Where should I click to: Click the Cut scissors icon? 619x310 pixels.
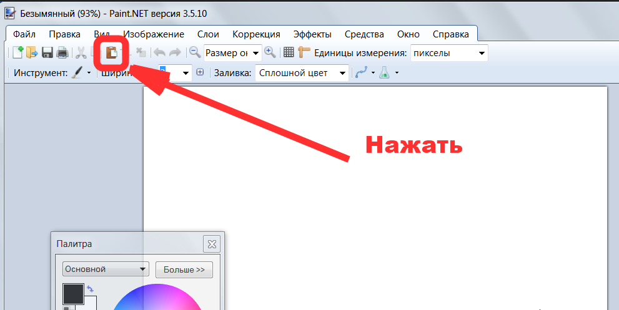pyautogui.click(x=81, y=52)
